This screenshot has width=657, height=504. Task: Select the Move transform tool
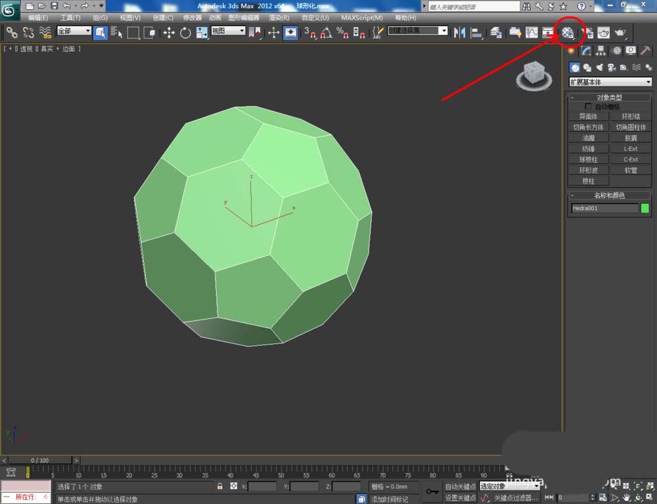(169, 32)
